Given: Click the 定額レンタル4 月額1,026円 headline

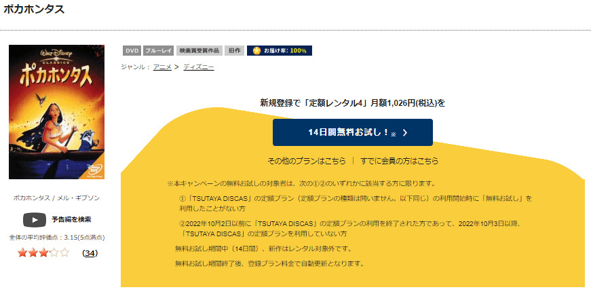Looking at the screenshot, I should [x=352, y=103].
